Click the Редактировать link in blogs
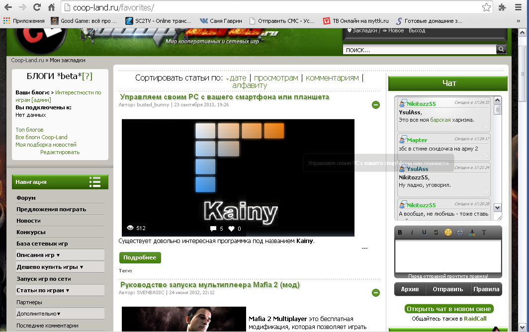Viewport: 529px width, 332px height. pos(60,152)
